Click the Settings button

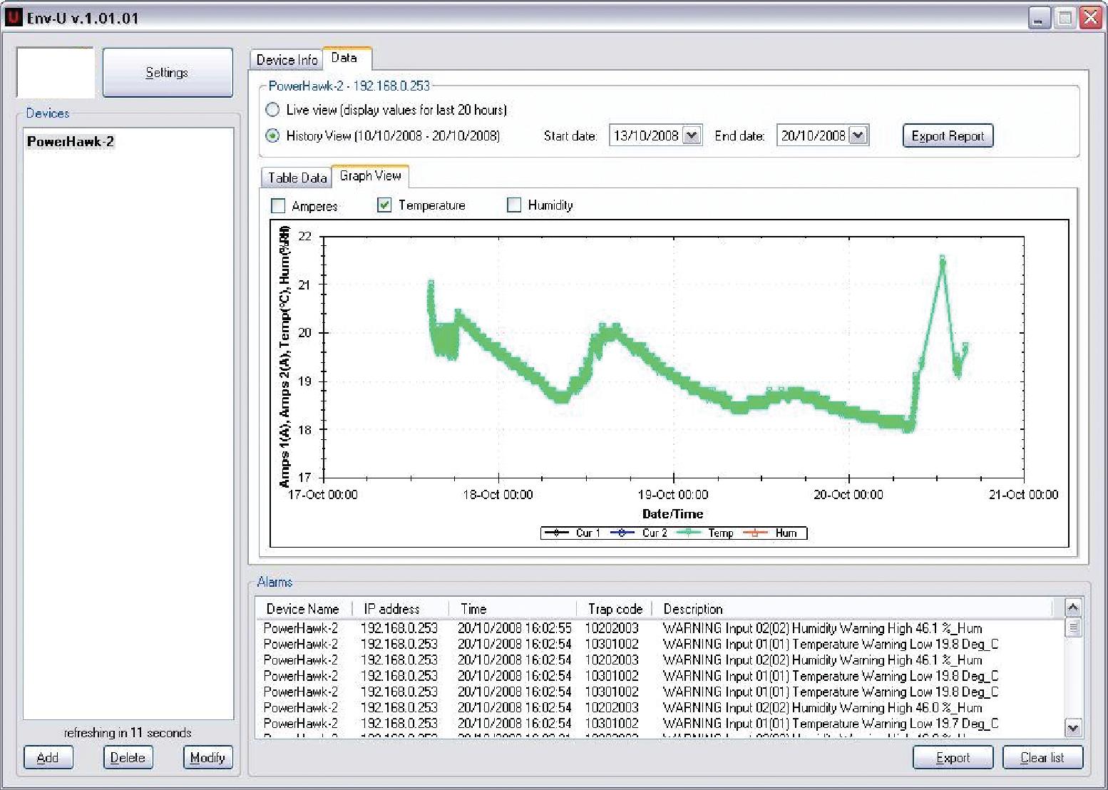tap(167, 72)
